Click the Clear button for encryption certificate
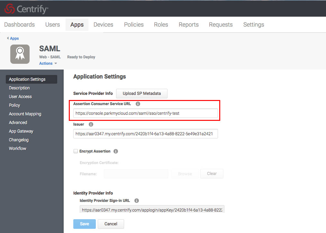This screenshot has width=326, height=233. pos(212,173)
